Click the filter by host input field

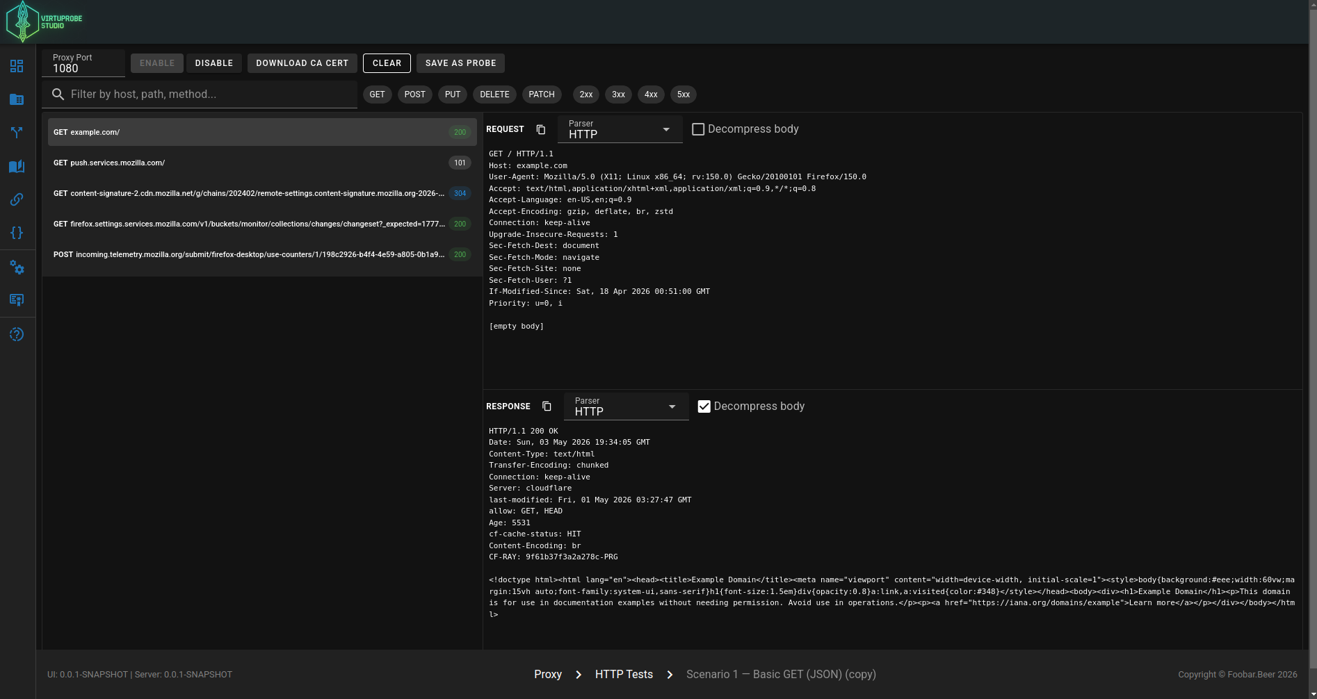tap(200, 94)
